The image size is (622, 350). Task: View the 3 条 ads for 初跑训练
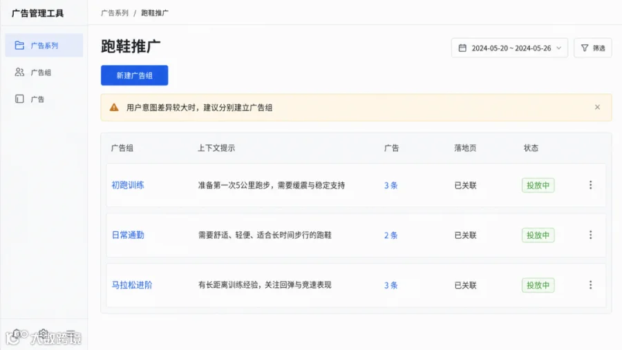click(x=390, y=186)
